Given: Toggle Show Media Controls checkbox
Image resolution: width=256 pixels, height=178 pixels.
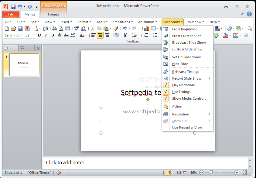Looking at the screenshot, I should [x=166, y=98].
